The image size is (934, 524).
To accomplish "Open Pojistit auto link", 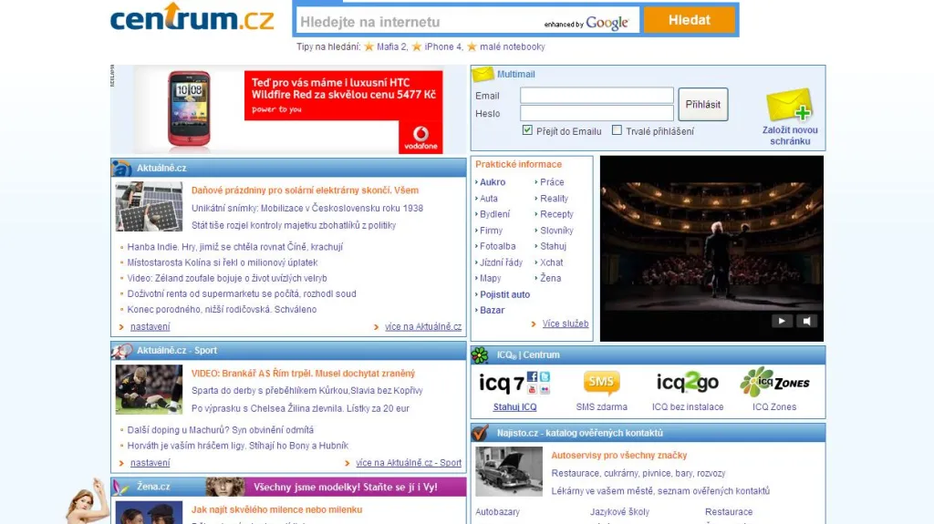I will point(504,294).
